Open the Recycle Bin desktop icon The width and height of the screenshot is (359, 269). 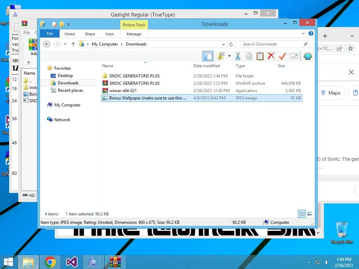pyautogui.click(x=341, y=233)
